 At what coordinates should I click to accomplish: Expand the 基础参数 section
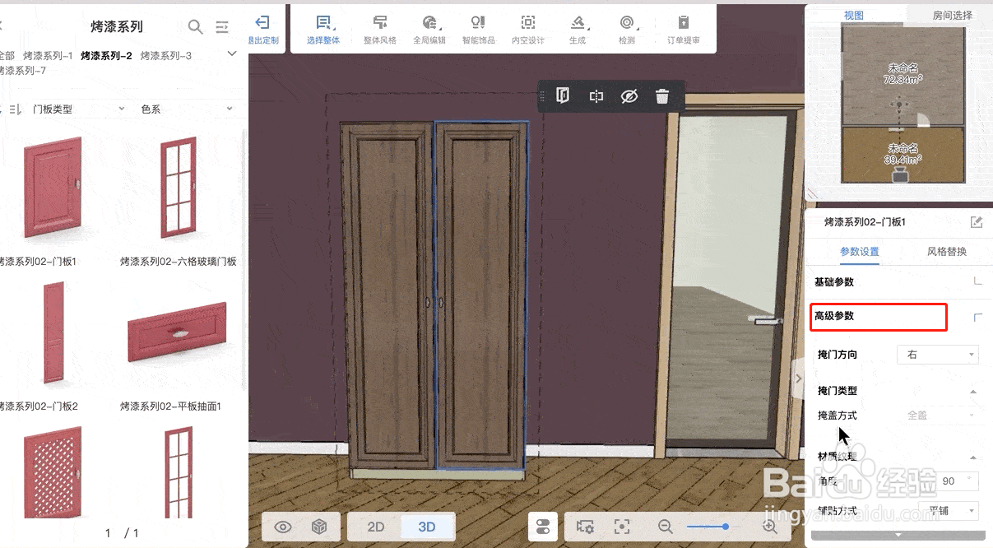(977, 281)
